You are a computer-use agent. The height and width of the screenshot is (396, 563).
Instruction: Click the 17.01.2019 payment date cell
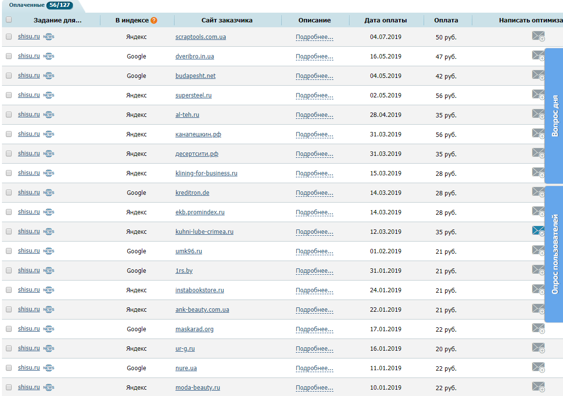click(x=386, y=329)
